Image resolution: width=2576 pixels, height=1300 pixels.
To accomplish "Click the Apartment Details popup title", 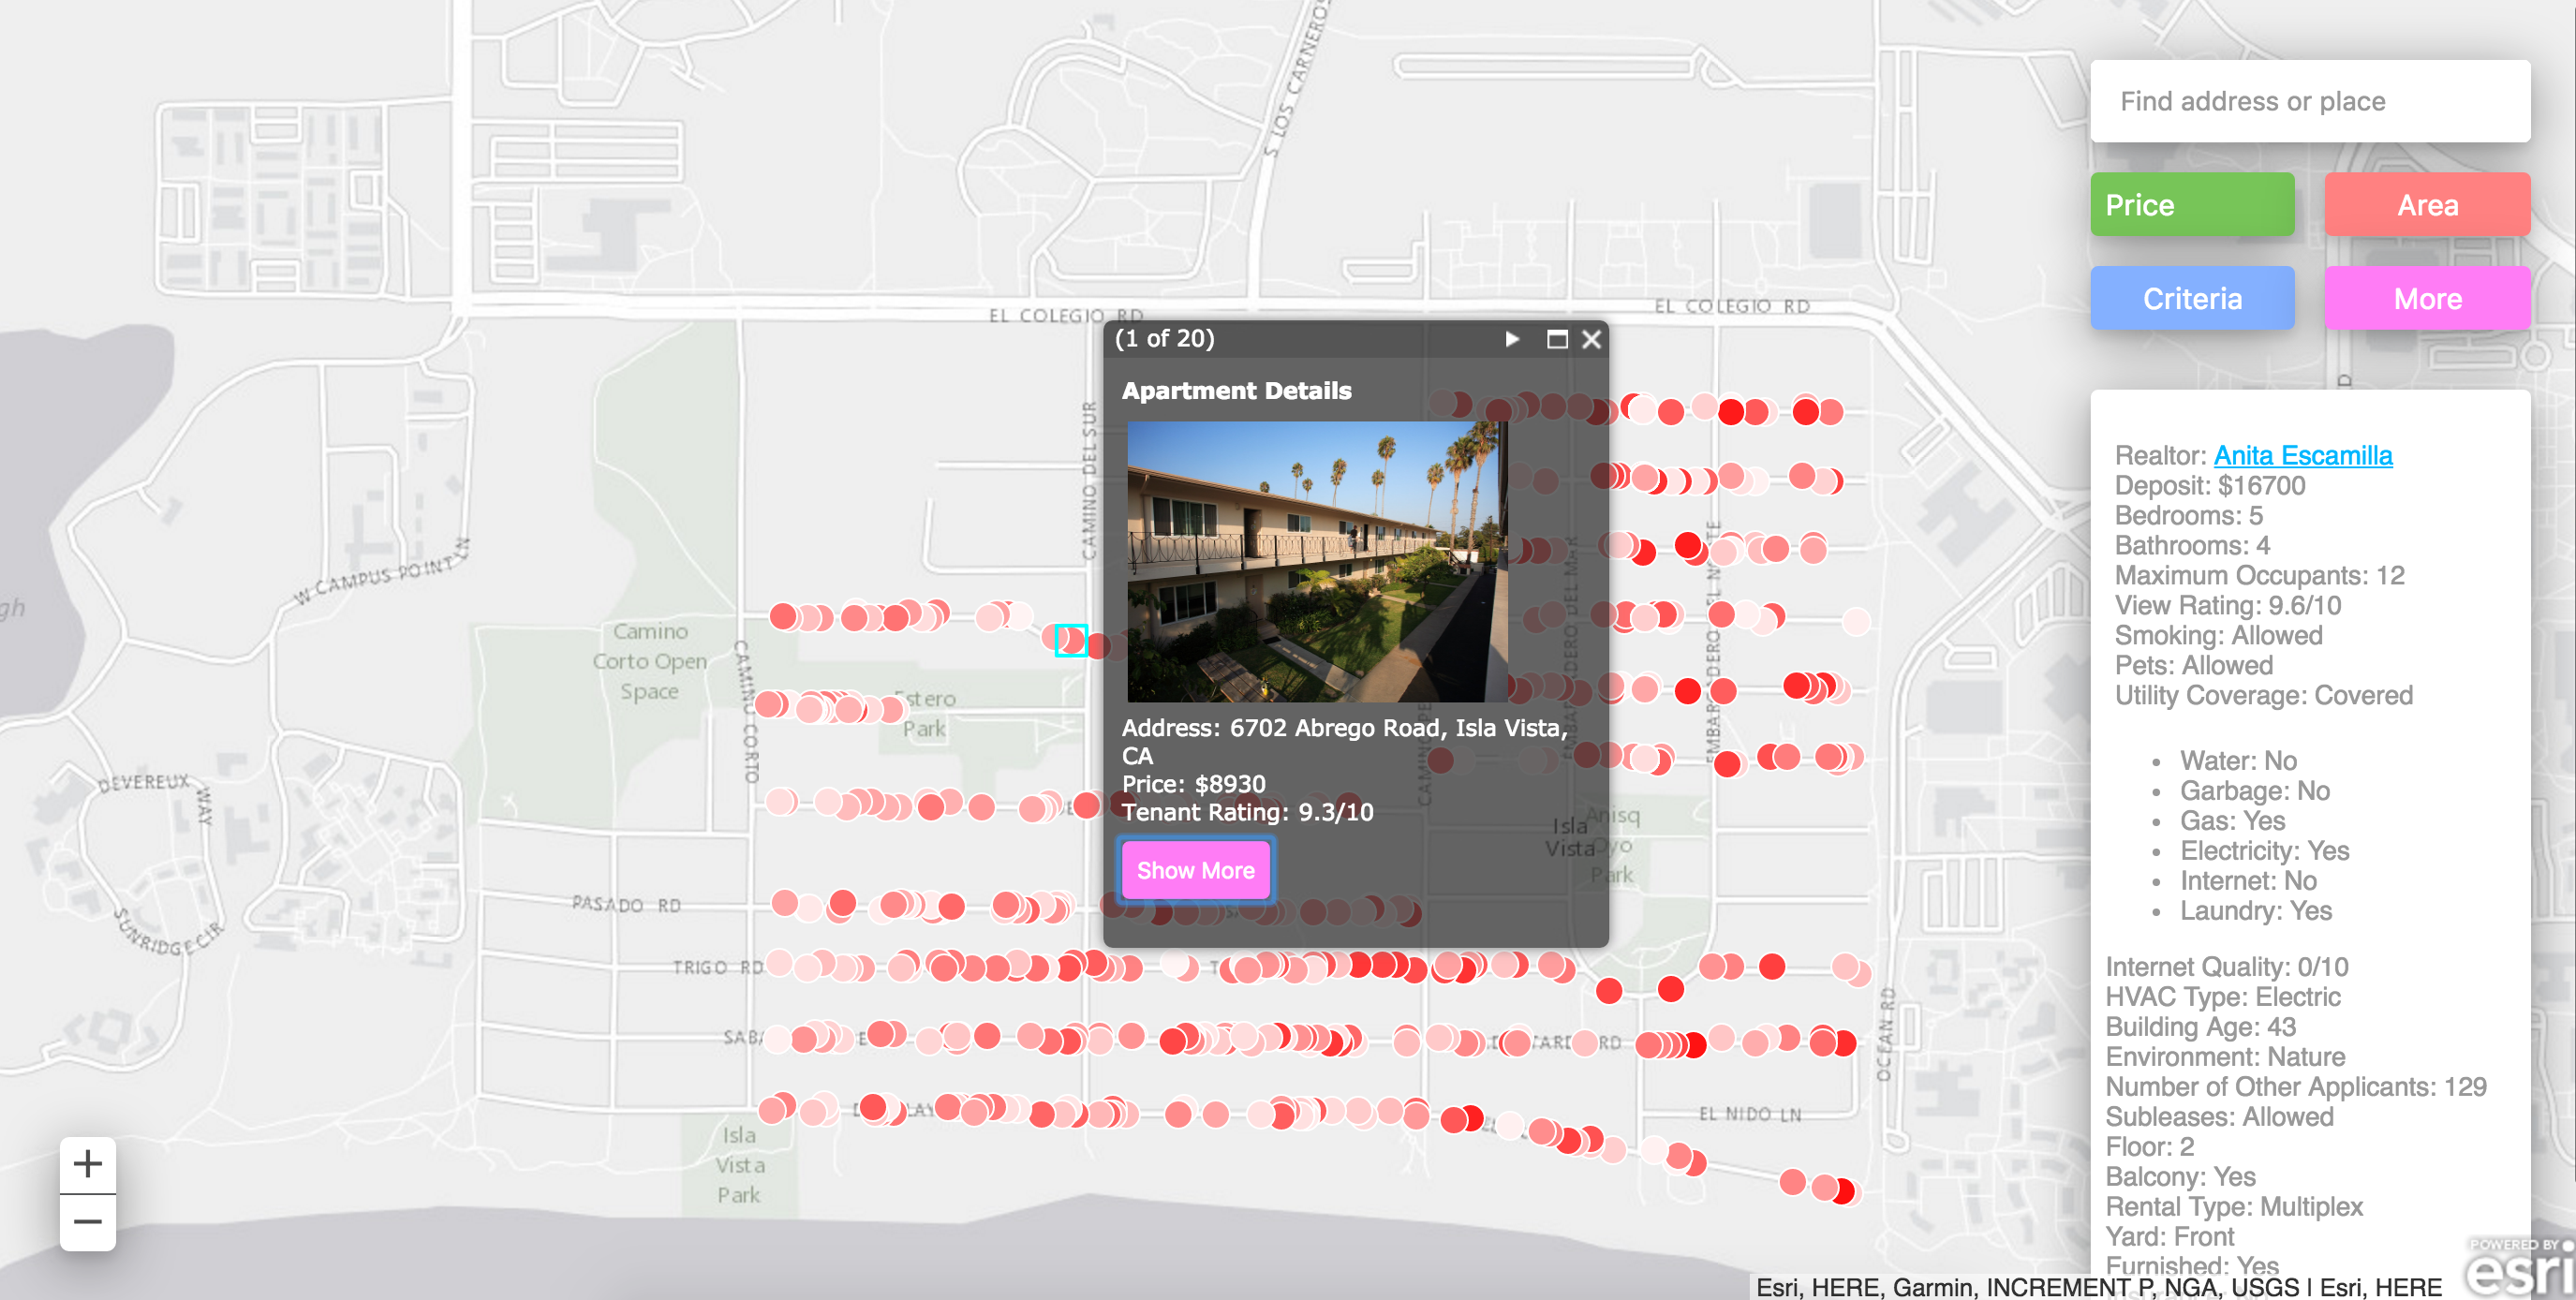I will (1236, 391).
